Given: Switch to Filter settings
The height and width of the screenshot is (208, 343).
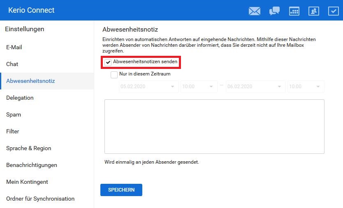Looking at the screenshot, I should 13,131.
